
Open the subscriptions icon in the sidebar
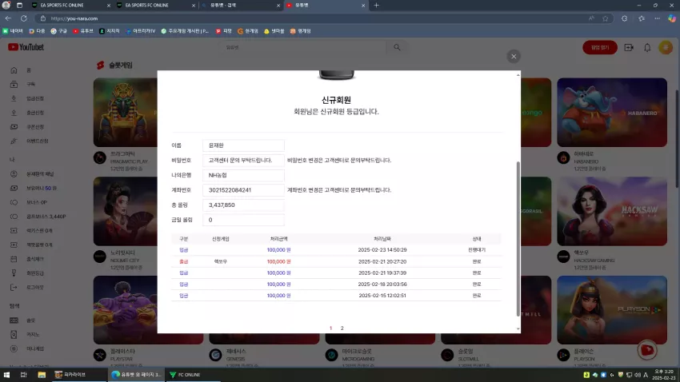point(14,85)
